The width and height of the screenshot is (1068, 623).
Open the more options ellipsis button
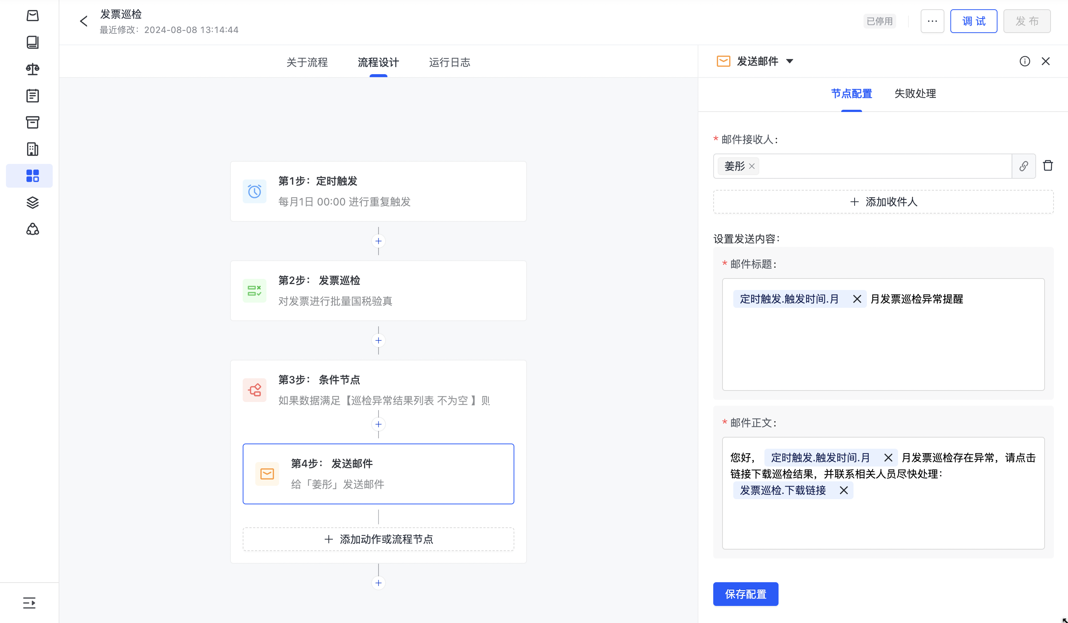[932, 21]
